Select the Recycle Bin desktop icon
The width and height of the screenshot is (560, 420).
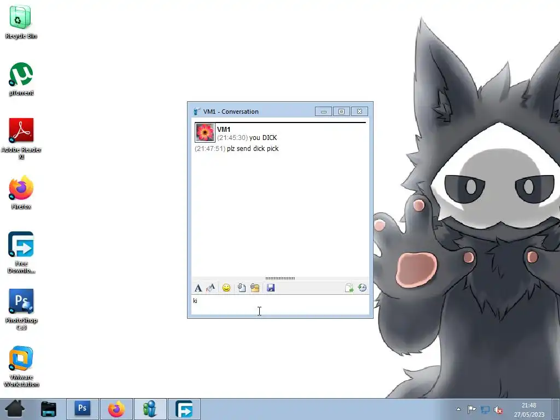(21, 22)
